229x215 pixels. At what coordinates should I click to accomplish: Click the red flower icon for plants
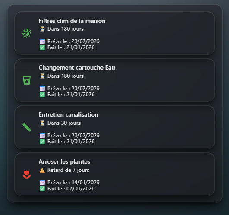click(x=27, y=174)
